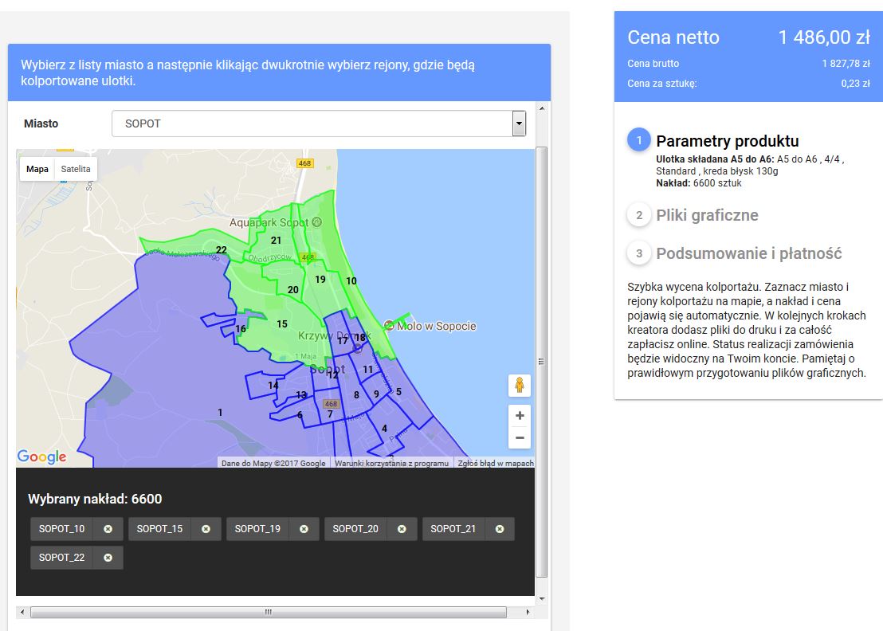Go to Podsumowanie i płatność step
The height and width of the screenshot is (631, 883).
pyautogui.click(x=748, y=253)
